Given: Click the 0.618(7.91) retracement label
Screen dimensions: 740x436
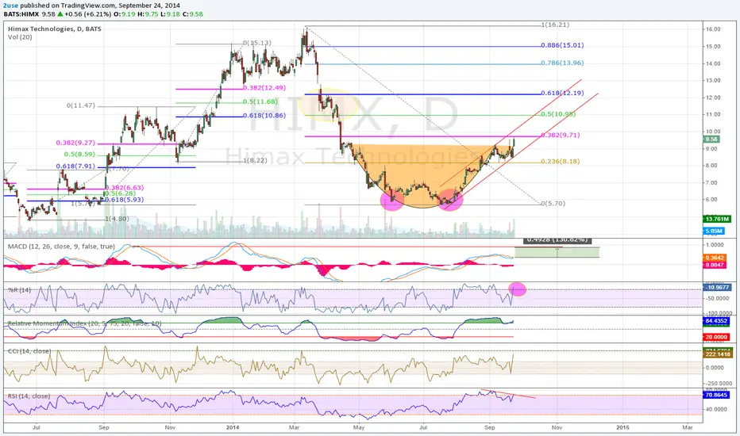Looking at the screenshot, I should (x=75, y=166).
